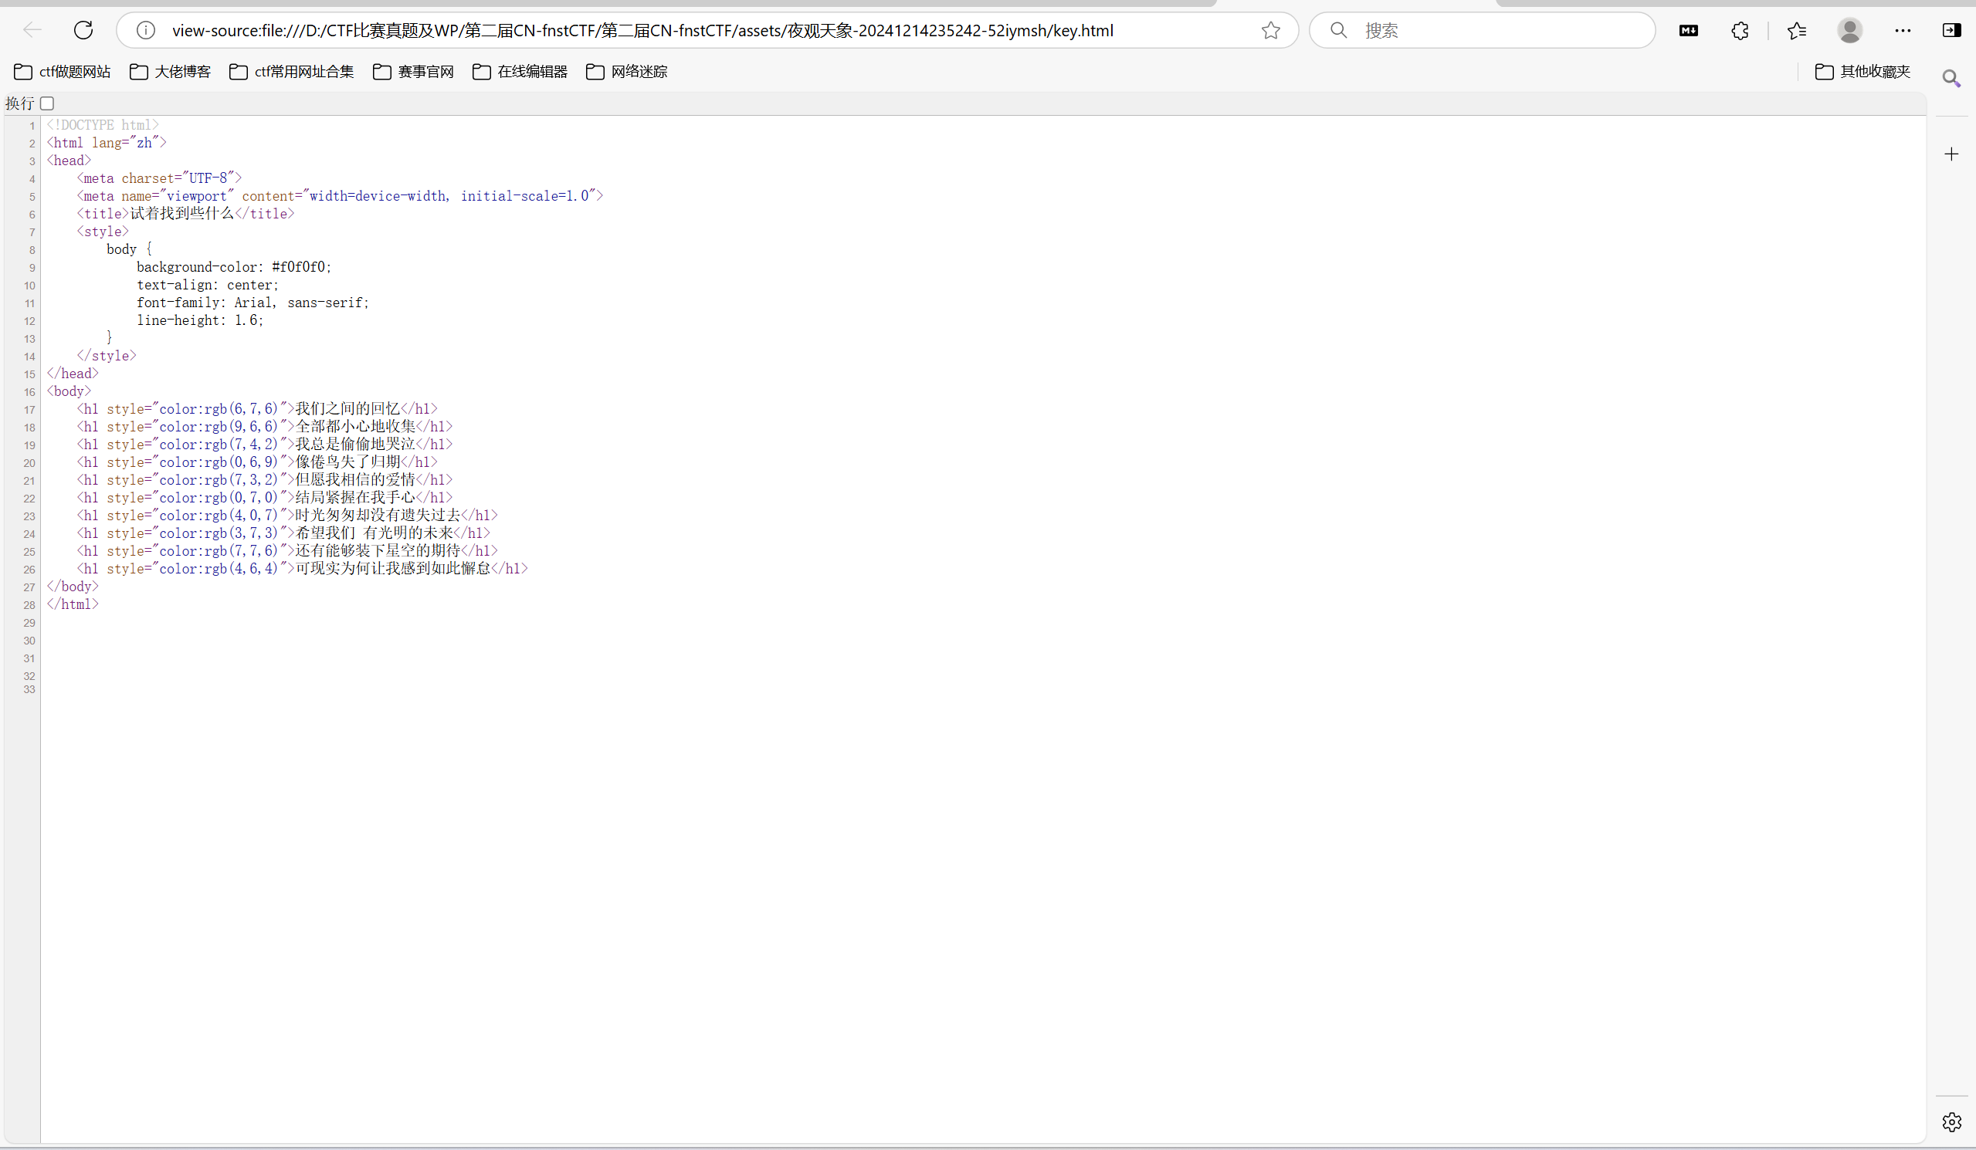The height and width of the screenshot is (1150, 1976).
Task: Open site info icon in address bar
Action: pos(146,31)
